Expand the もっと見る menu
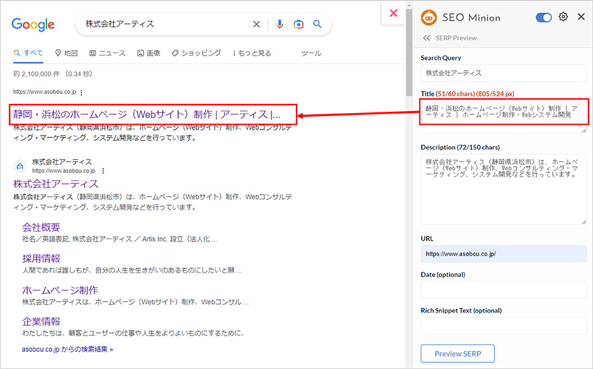 [x=252, y=53]
